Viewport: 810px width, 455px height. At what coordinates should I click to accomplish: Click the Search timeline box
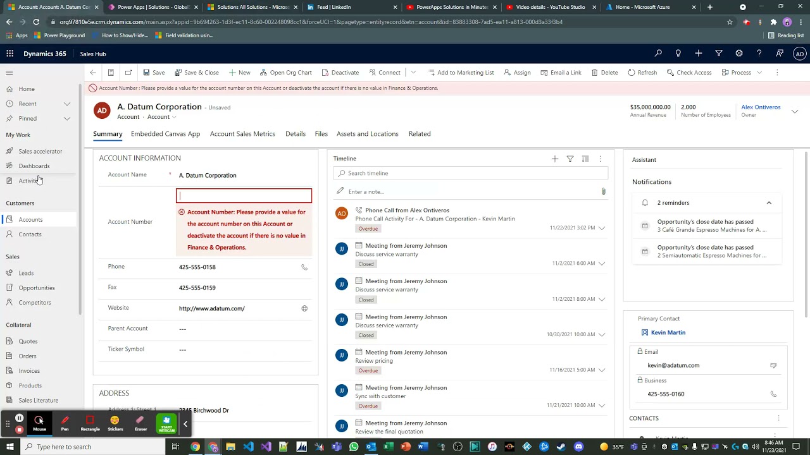click(470, 173)
